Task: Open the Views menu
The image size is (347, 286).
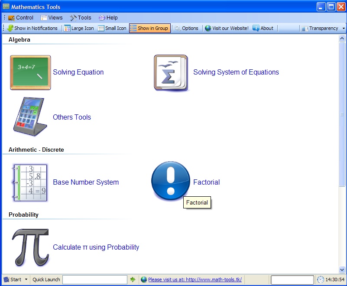Action: [x=52, y=18]
